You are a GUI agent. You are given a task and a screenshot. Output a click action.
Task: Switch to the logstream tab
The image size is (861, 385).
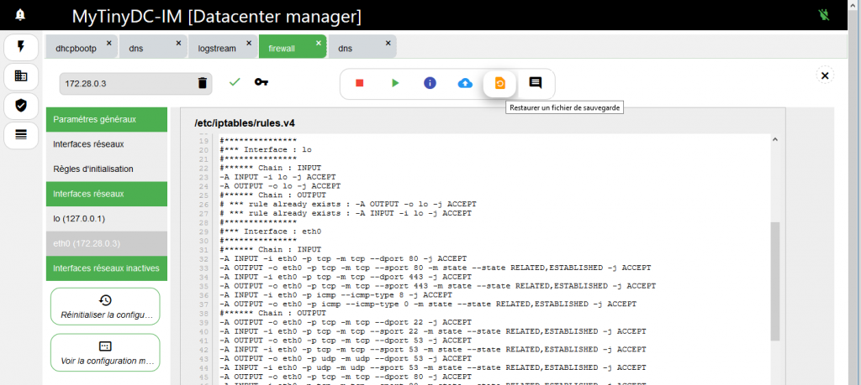coord(216,49)
